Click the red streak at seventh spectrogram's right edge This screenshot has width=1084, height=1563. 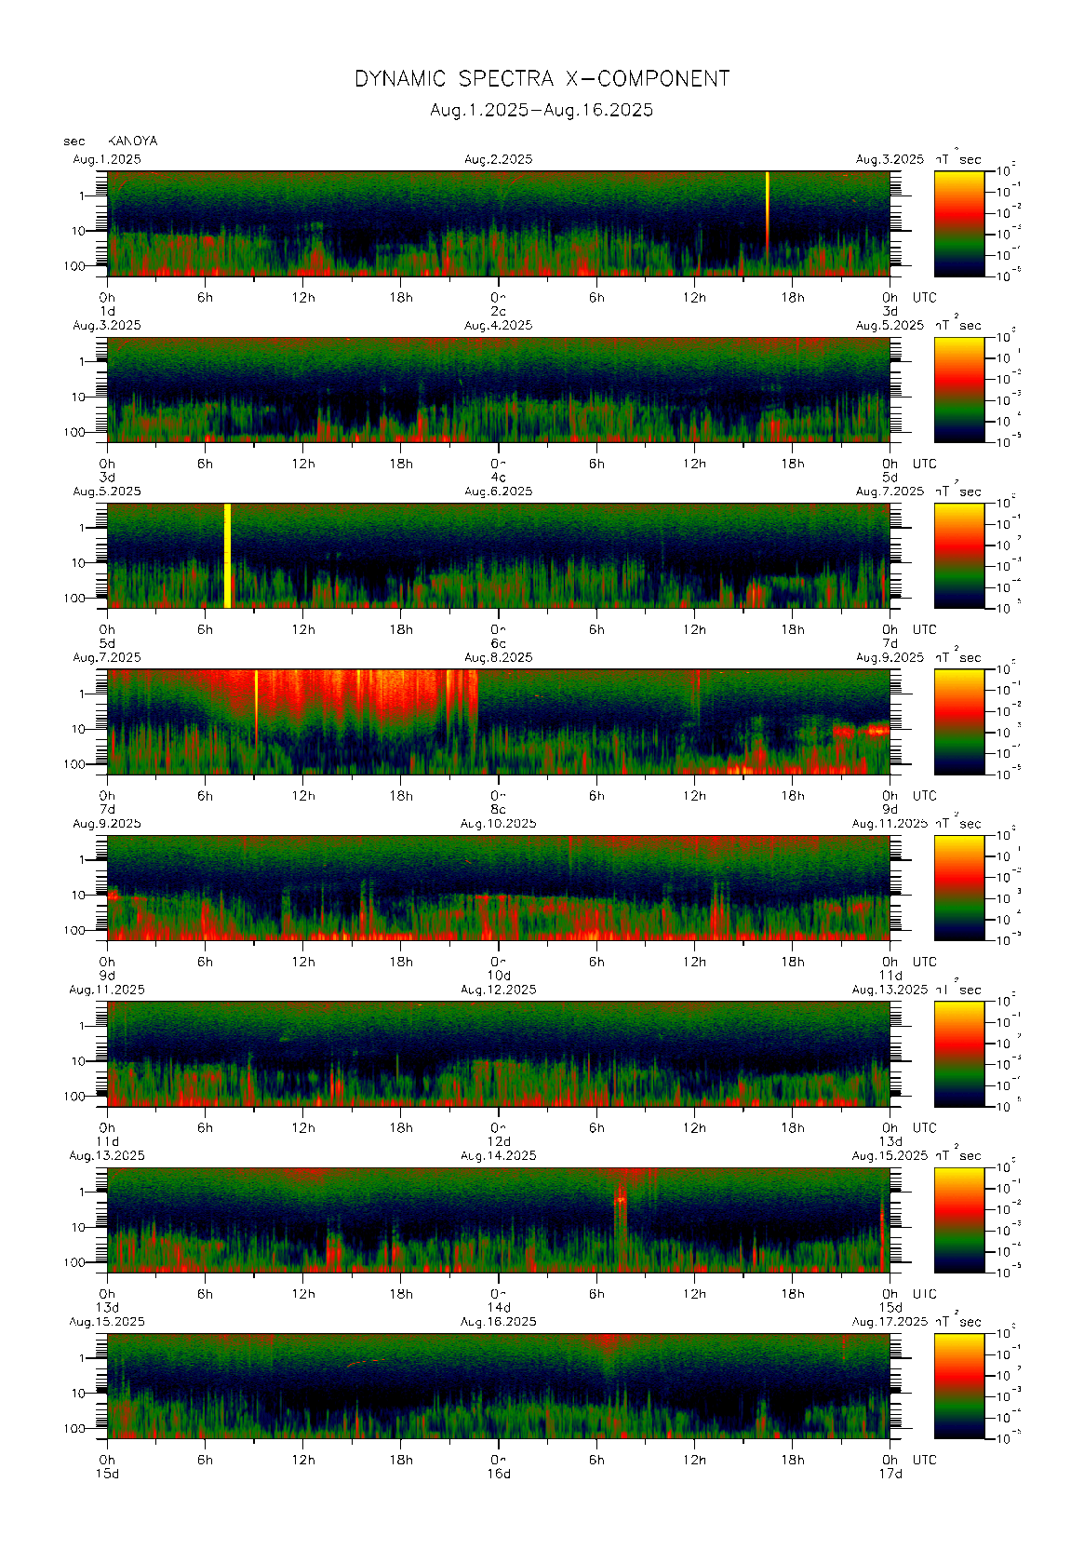pyautogui.click(x=882, y=1229)
